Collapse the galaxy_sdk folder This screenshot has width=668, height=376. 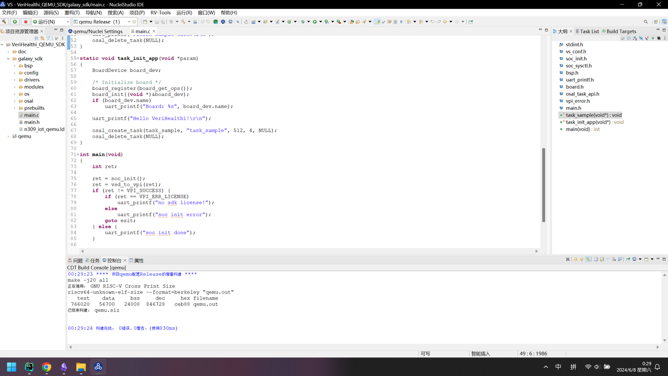8,59
